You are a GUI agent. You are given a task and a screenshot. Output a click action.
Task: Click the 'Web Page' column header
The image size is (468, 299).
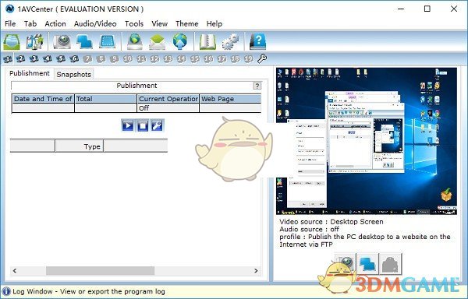230,99
